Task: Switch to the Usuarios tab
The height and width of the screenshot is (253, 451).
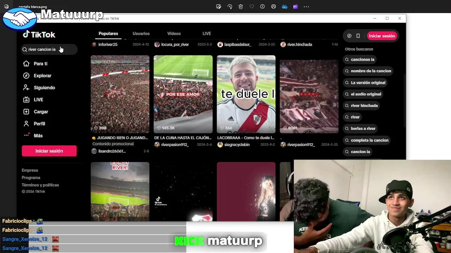Action: click(x=141, y=34)
